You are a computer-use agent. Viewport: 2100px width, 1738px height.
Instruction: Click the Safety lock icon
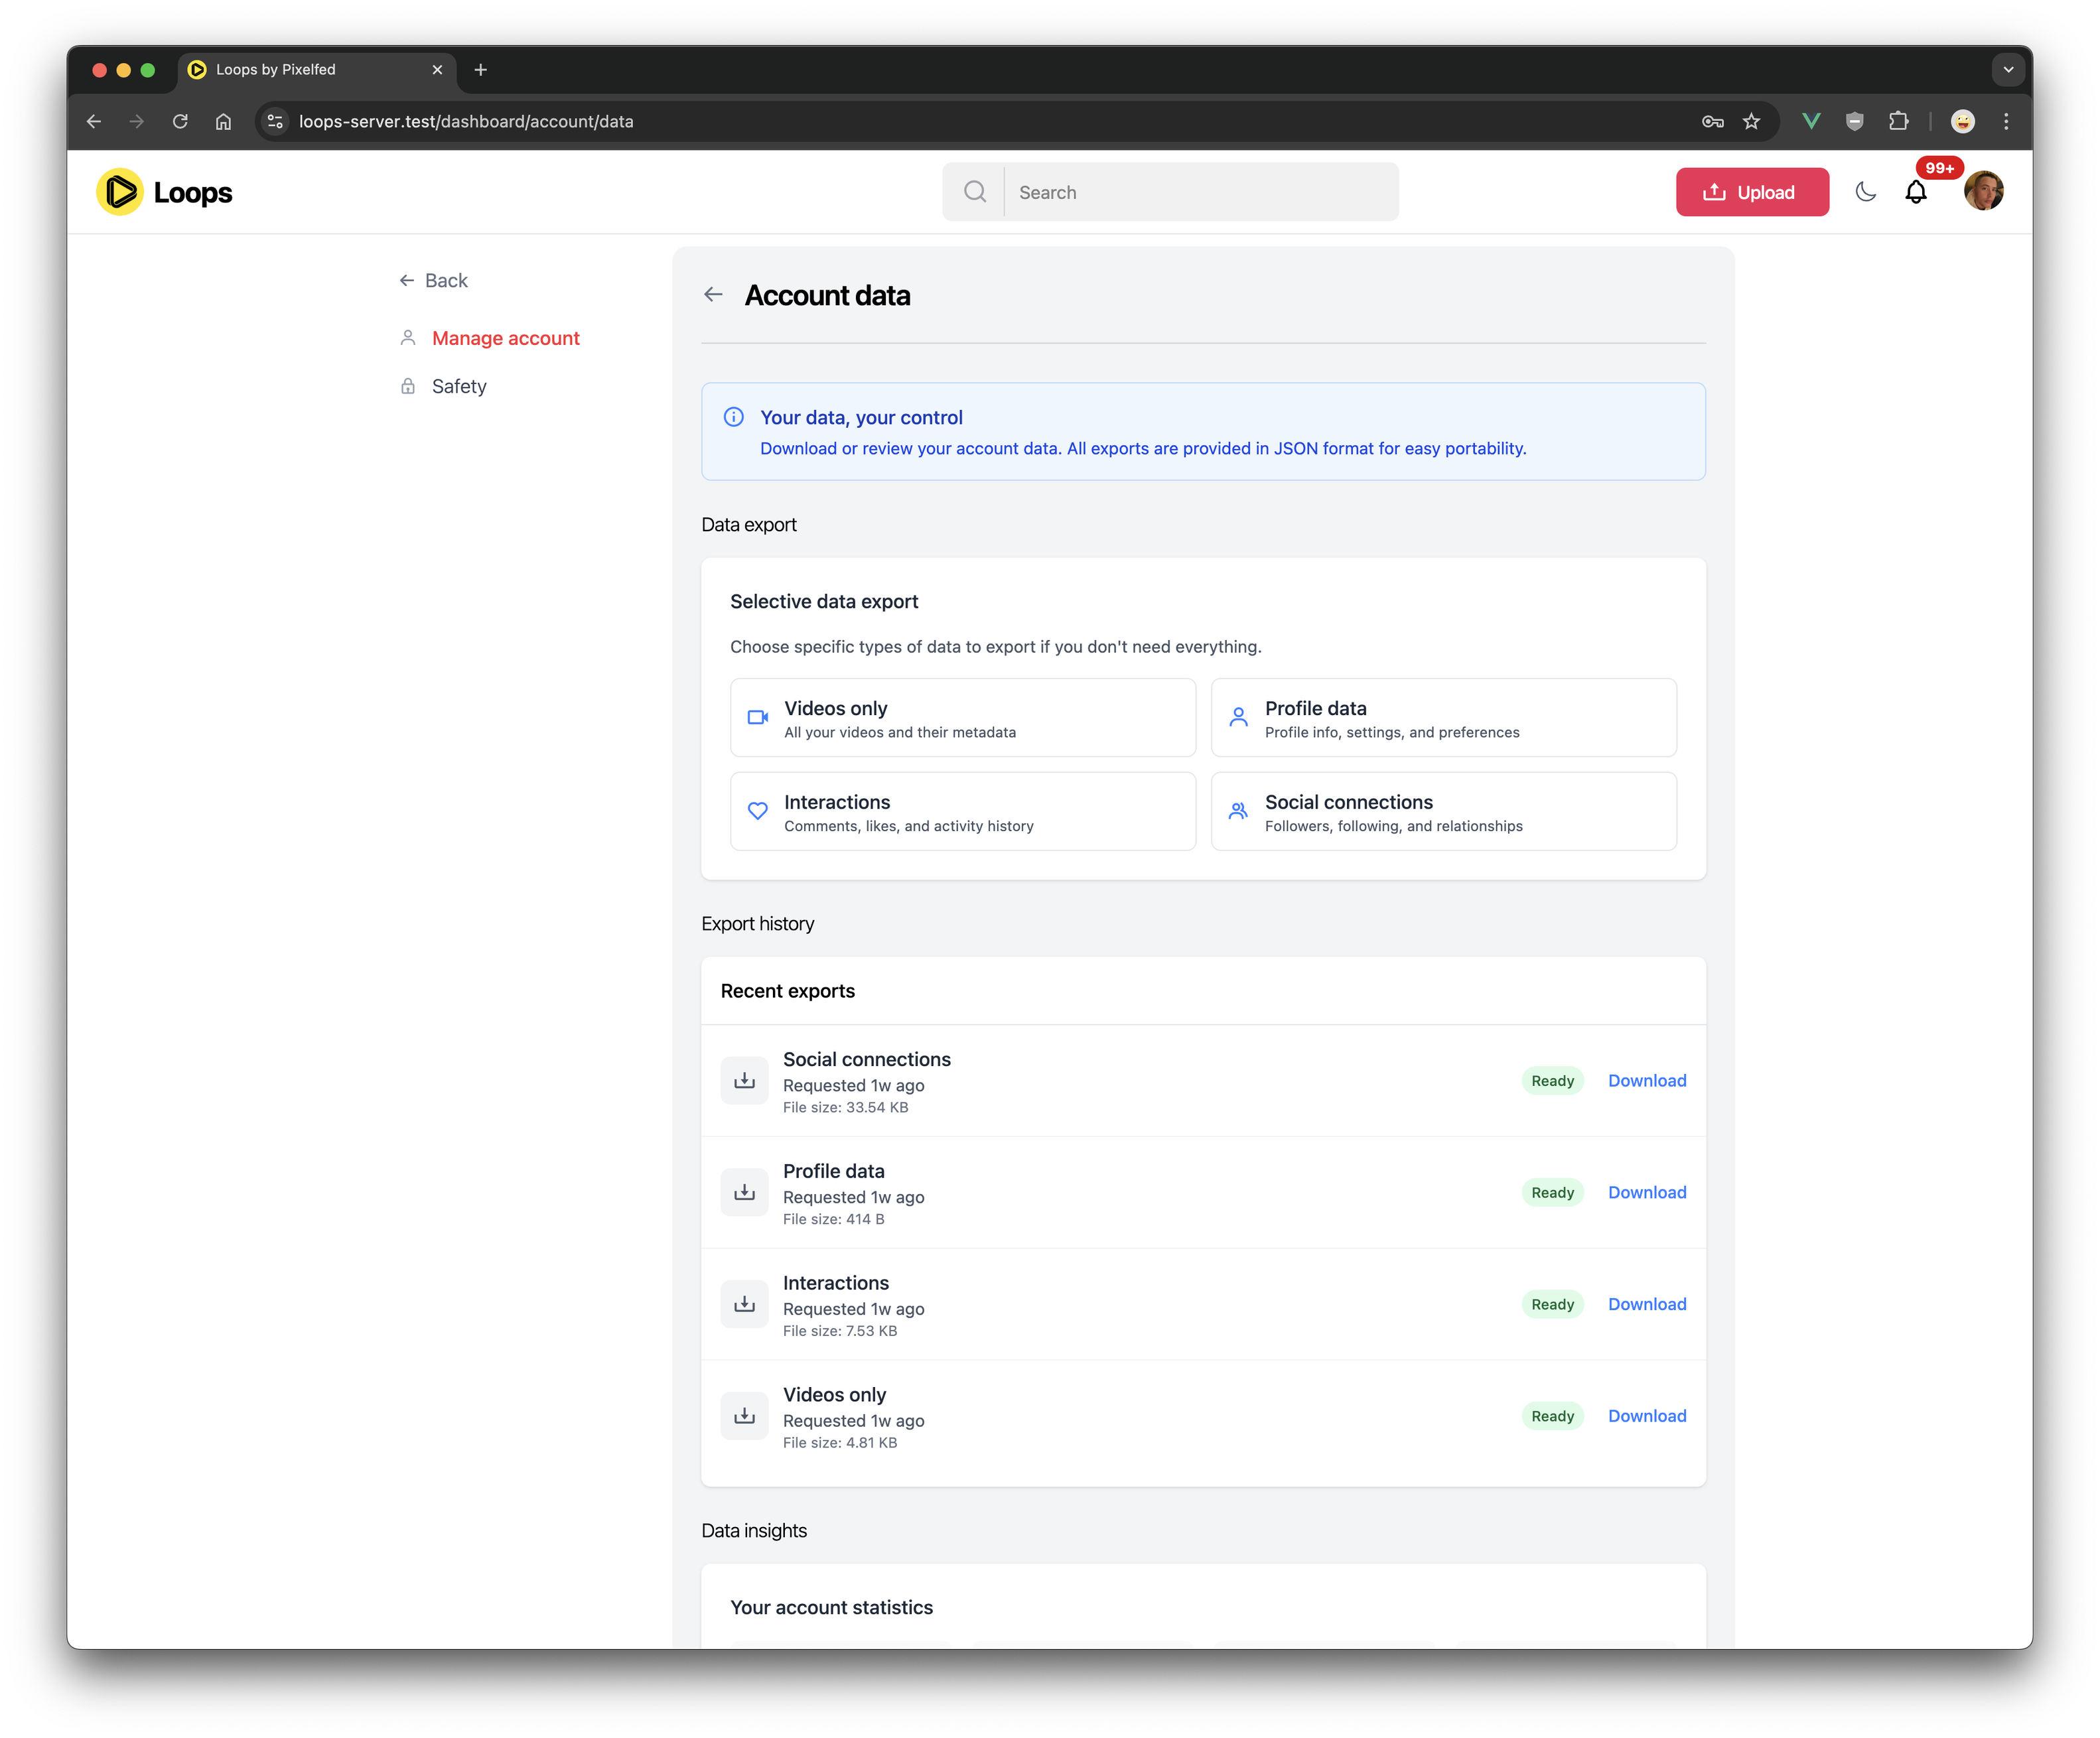coord(408,387)
